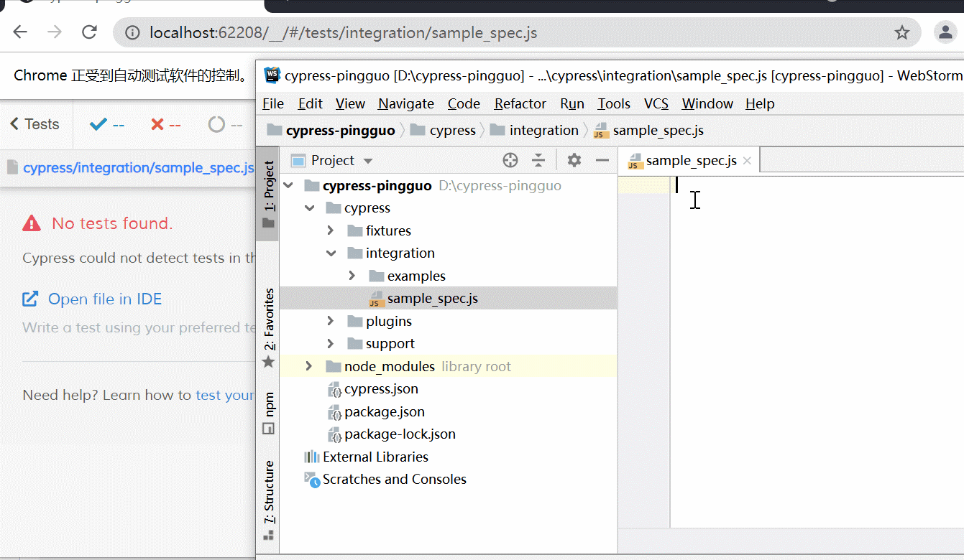Toggle the 1: Project tool window
The height and width of the screenshot is (560, 964).
[x=268, y=193]
